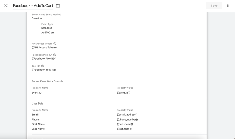
Task: Open help icon next to API Access Token
Action: (x=55, y=44)
